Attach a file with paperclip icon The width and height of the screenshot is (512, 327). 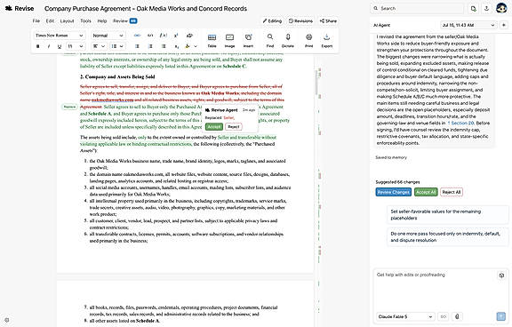coord(457,316)
